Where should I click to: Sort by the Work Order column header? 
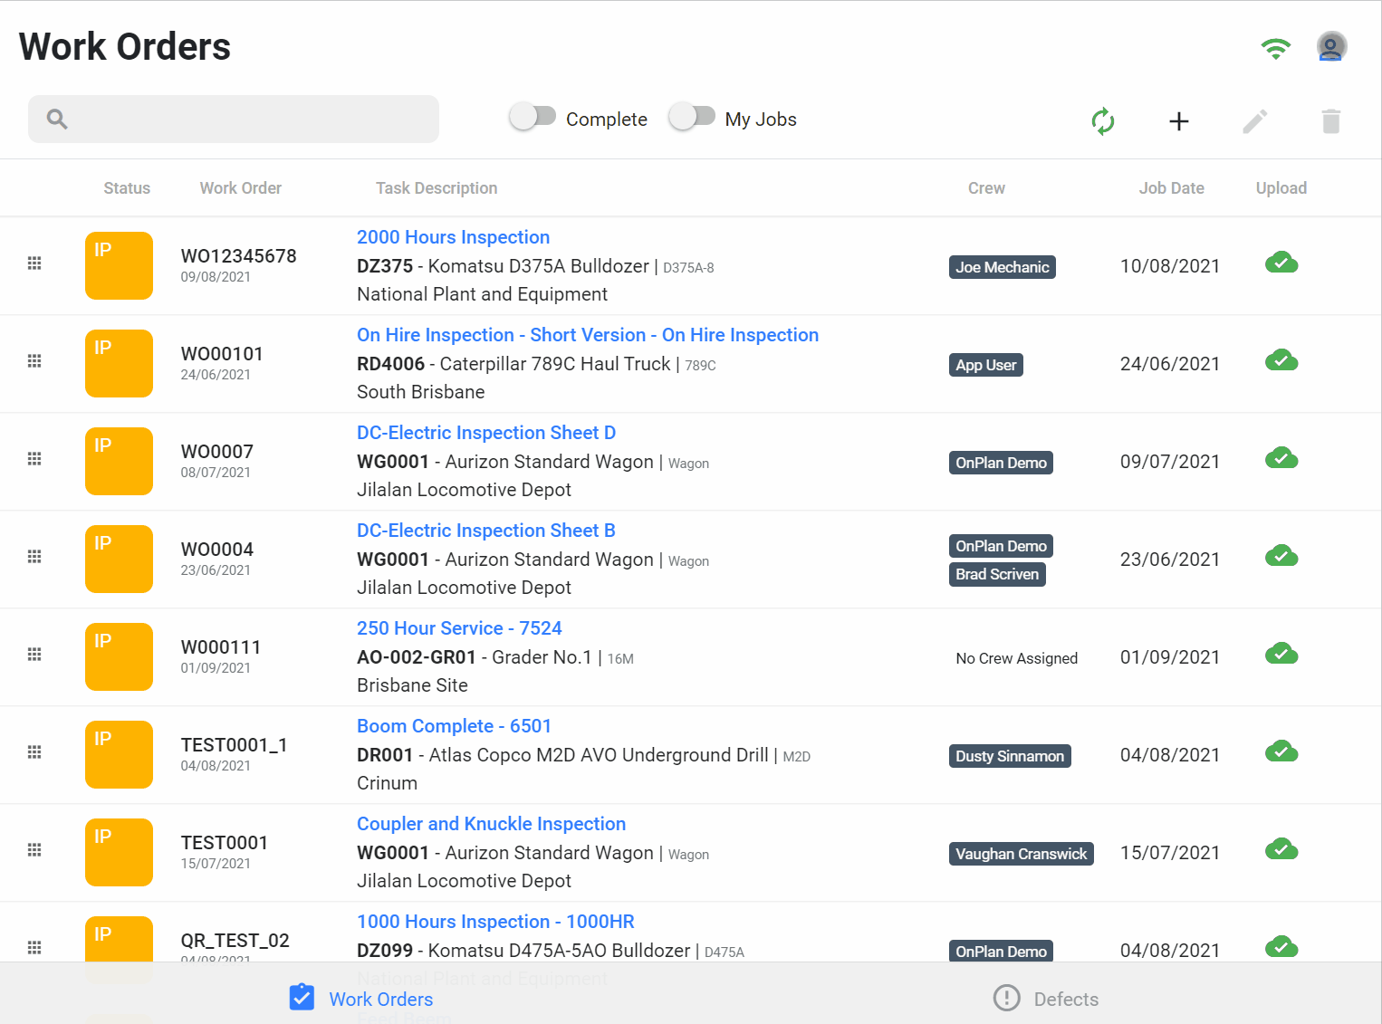[x=241, y=188]
